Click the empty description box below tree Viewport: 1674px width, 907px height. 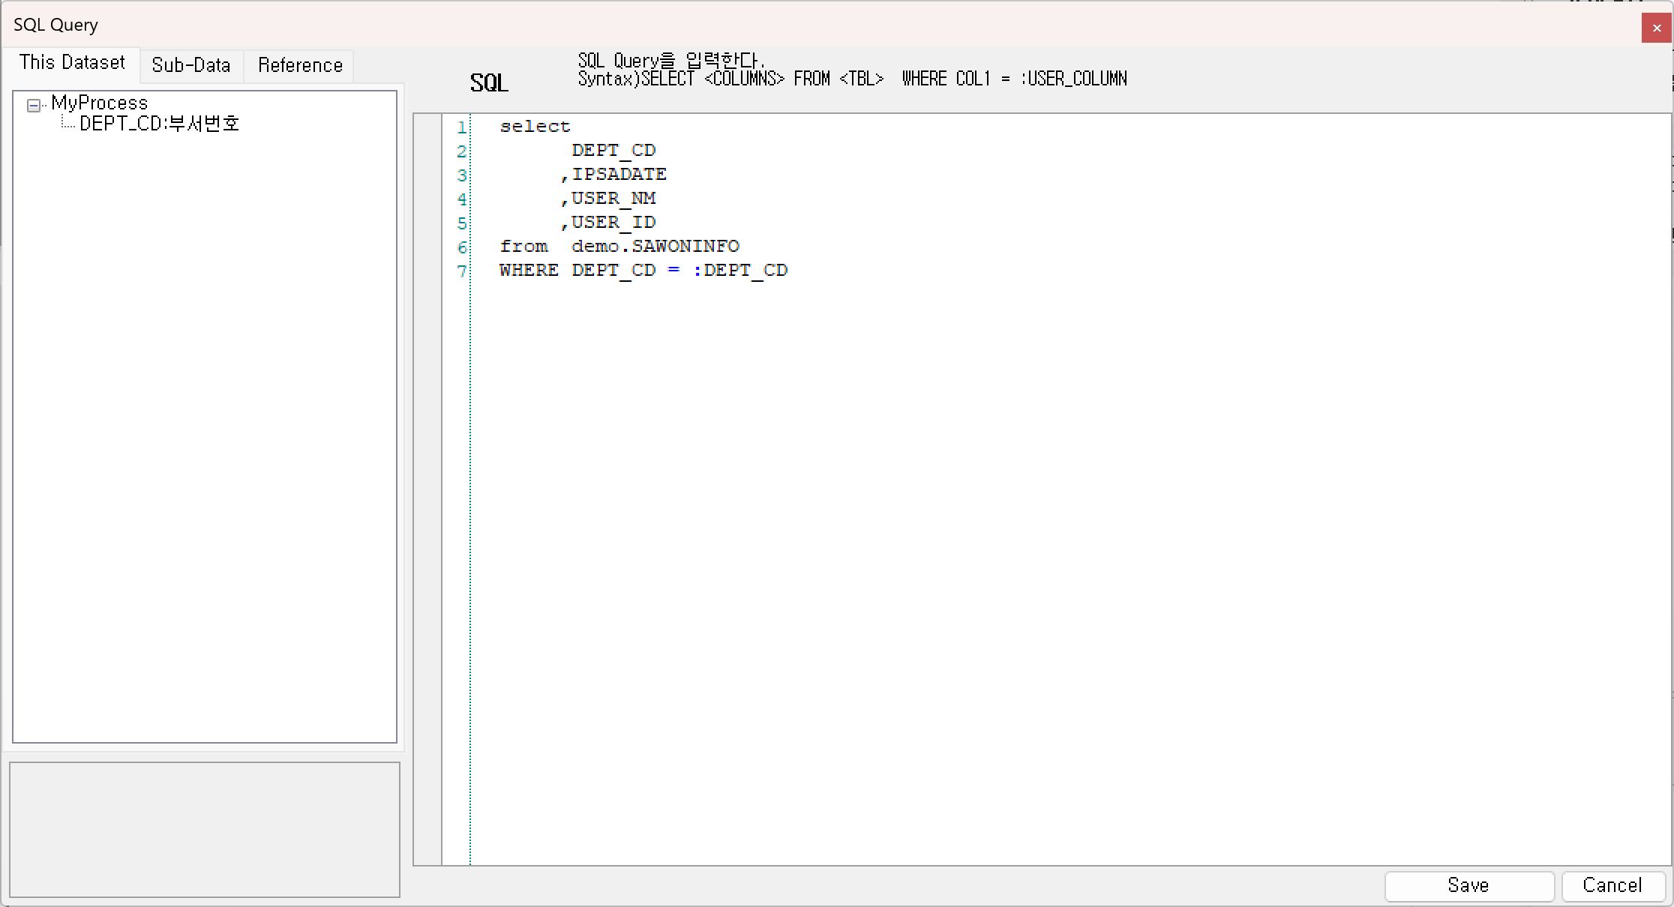[x=205, y=829]
